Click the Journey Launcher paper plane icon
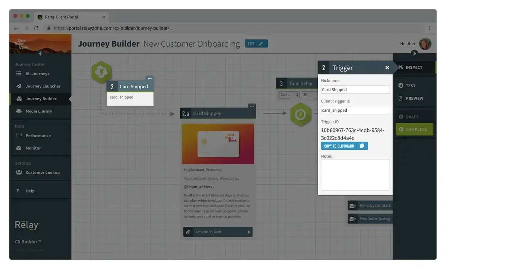The height and width of the screenshot is (269, 512). click(19, 86)
